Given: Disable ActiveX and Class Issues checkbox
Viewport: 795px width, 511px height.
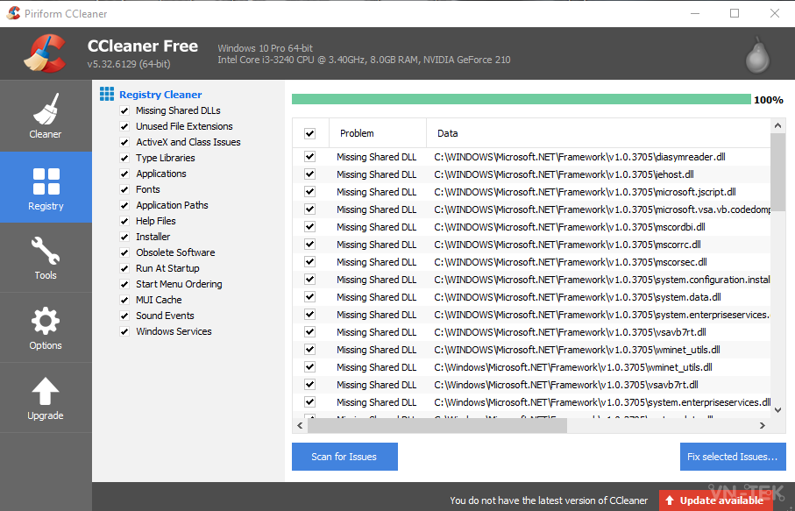Looking at the screenshot, I should point(124,142).
